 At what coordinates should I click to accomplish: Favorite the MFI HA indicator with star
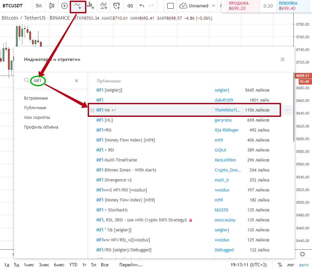click(x=92, y=110)
